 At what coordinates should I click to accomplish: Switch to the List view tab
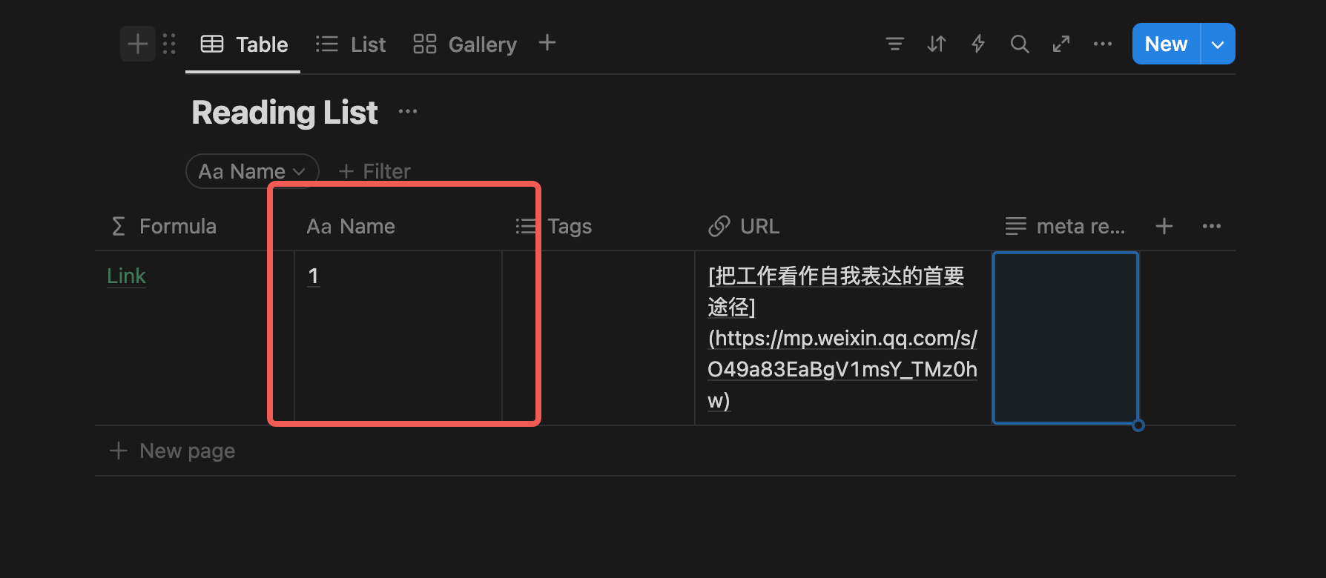351,44
